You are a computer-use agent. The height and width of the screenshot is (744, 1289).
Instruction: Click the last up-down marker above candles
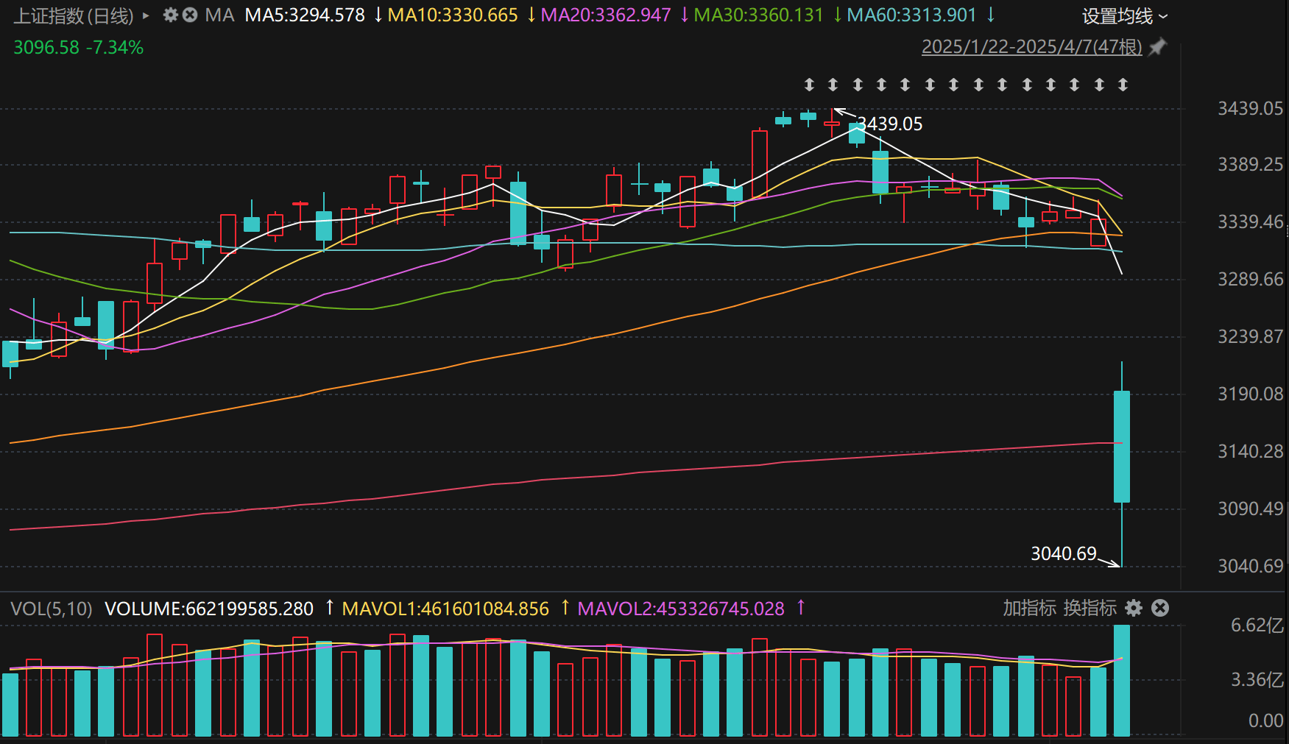tap(1123, 85)
